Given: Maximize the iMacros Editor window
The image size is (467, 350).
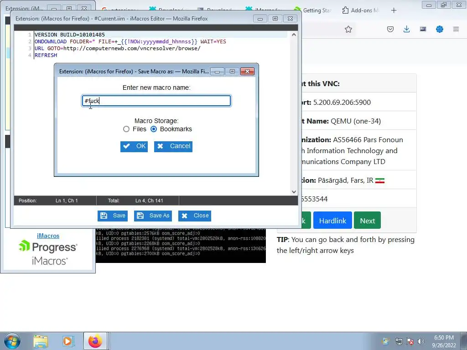Looking at the screenshot, I should (275, 18).
